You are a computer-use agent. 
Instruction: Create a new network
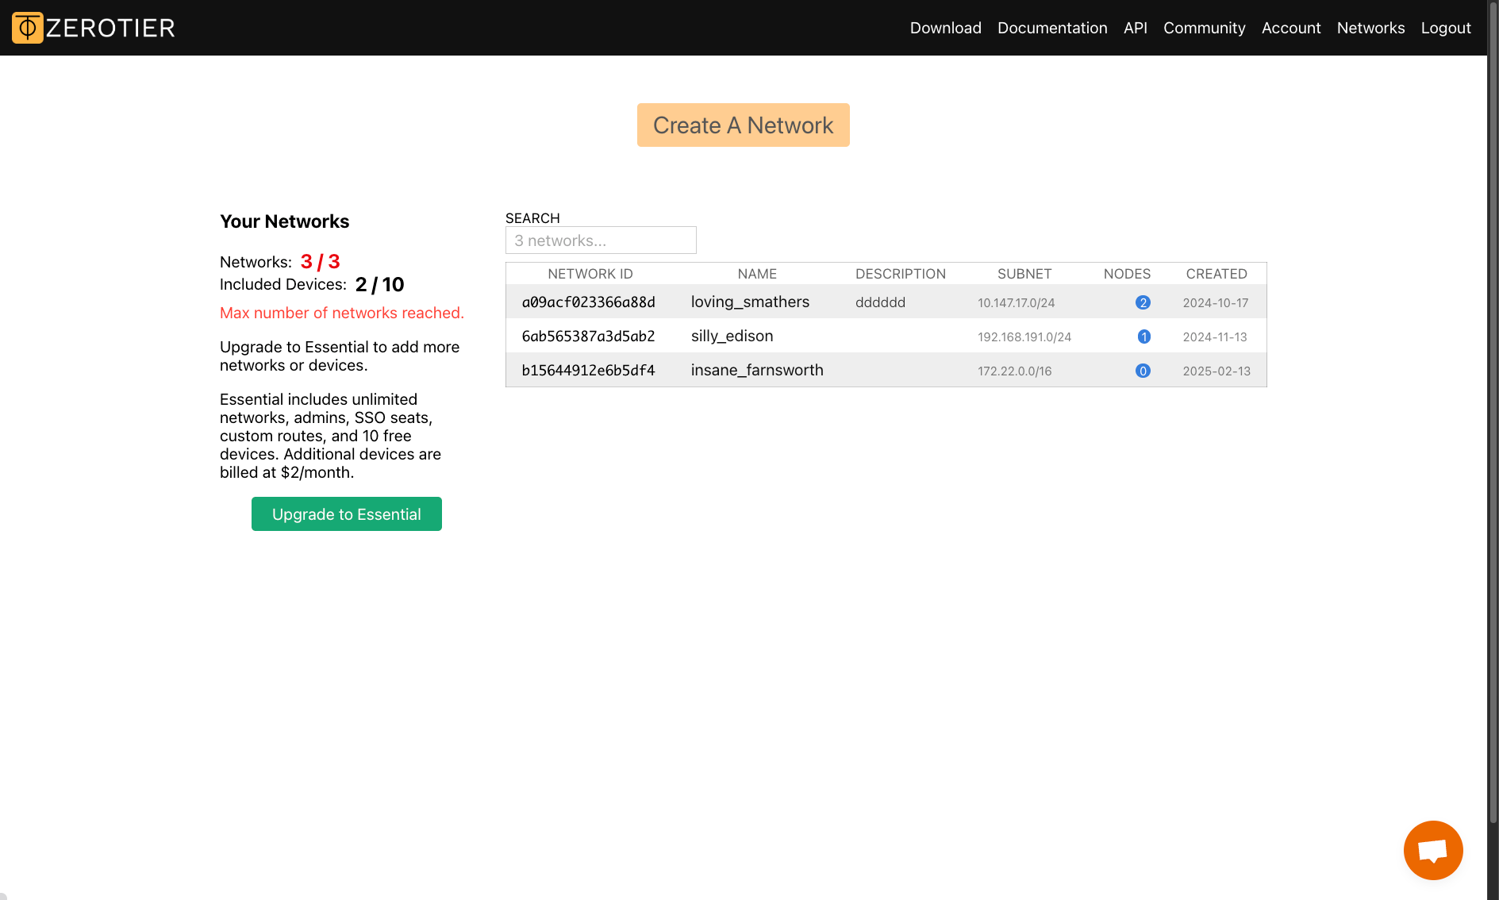743,125
